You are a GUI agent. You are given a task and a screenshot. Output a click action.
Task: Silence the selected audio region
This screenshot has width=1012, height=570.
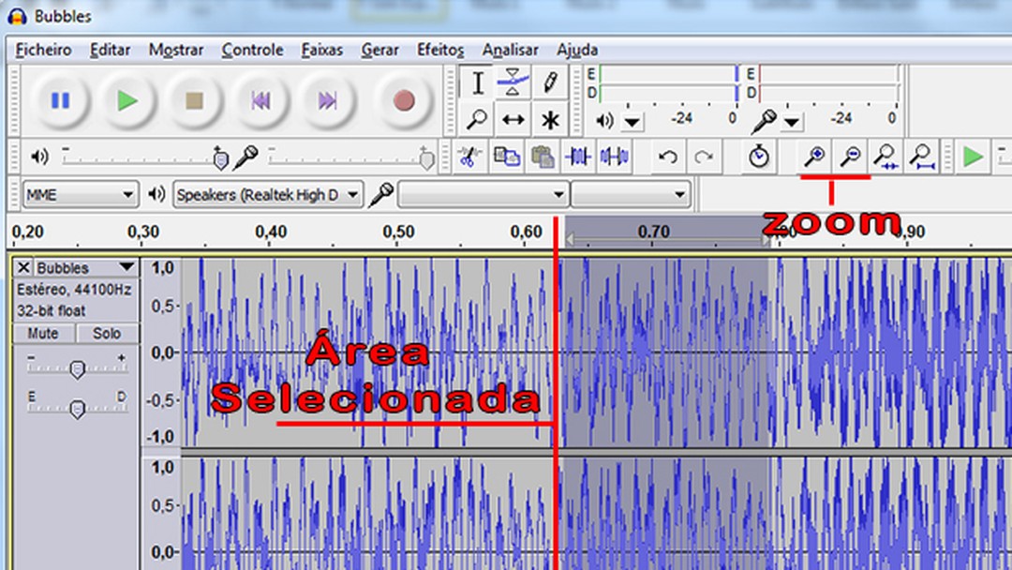coord(614,157)
